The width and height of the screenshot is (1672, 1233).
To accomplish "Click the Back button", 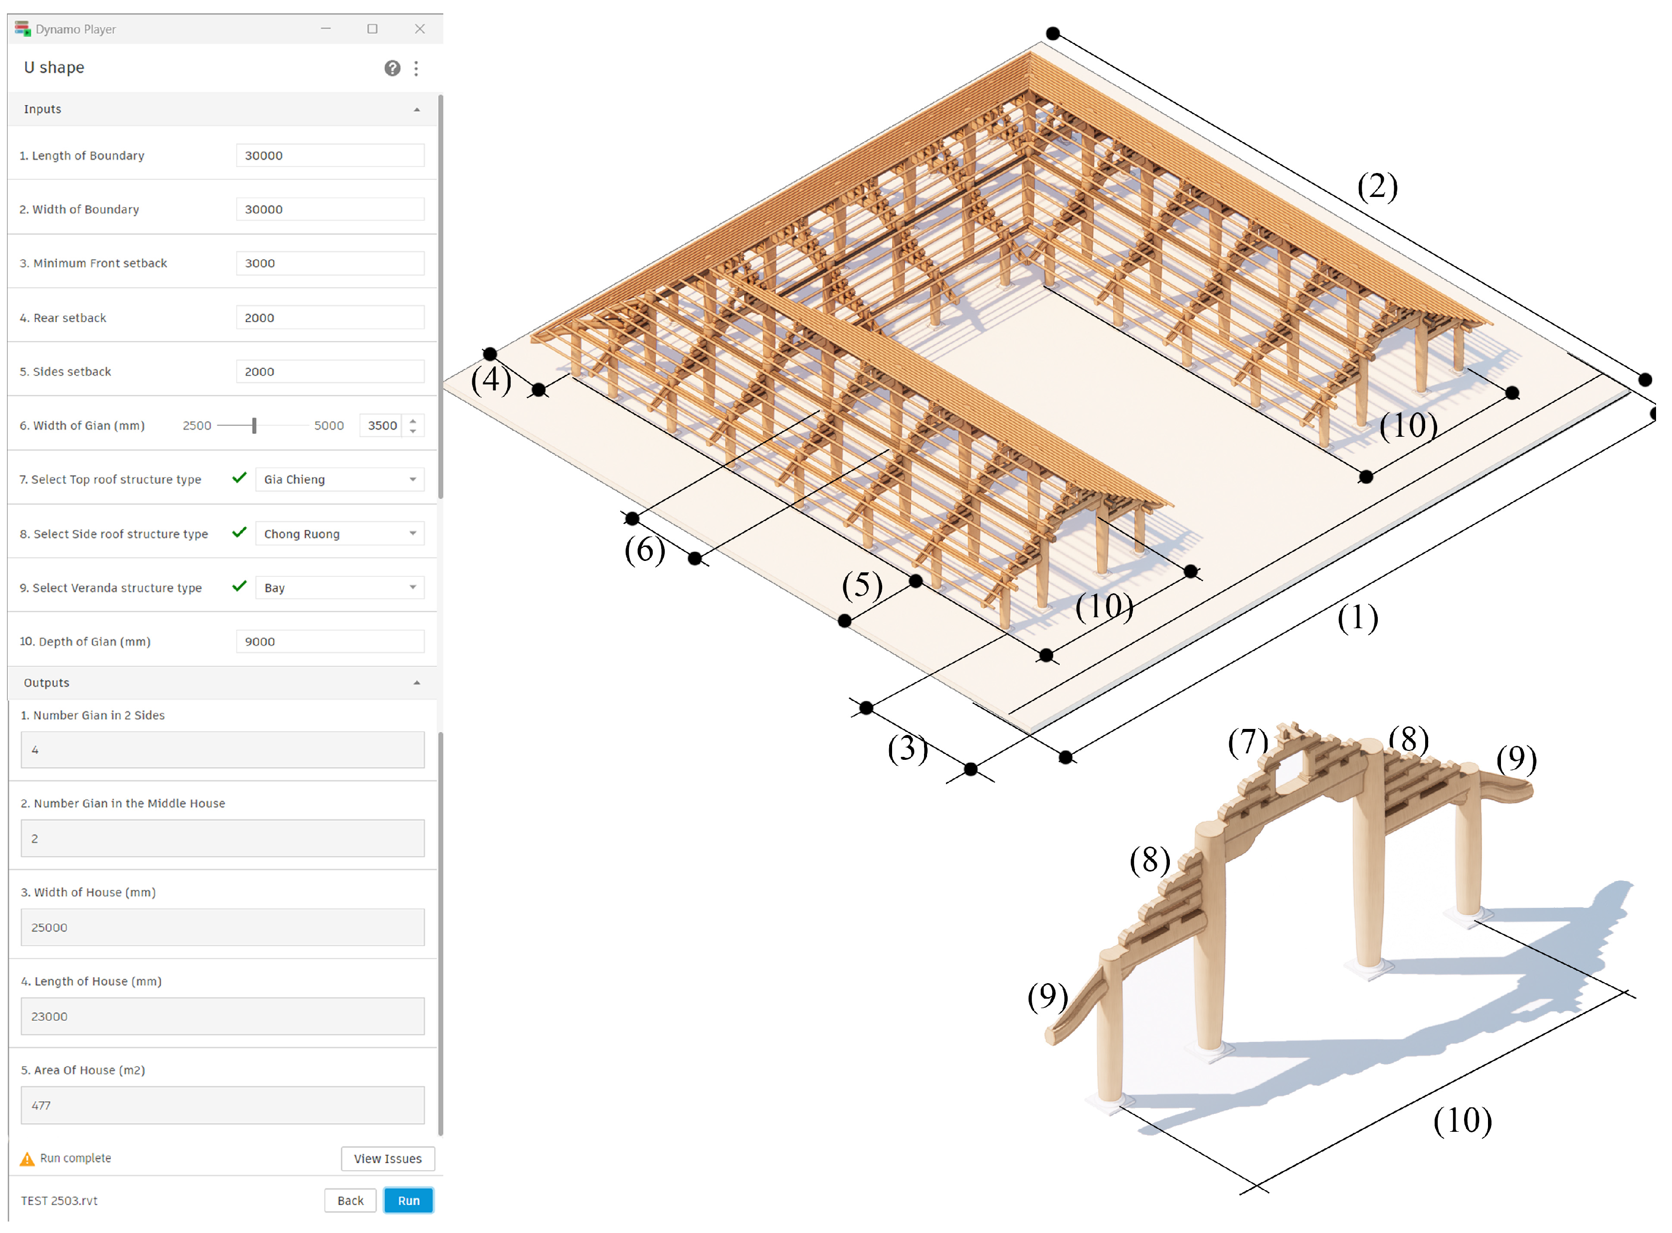I will (350, 1201).
